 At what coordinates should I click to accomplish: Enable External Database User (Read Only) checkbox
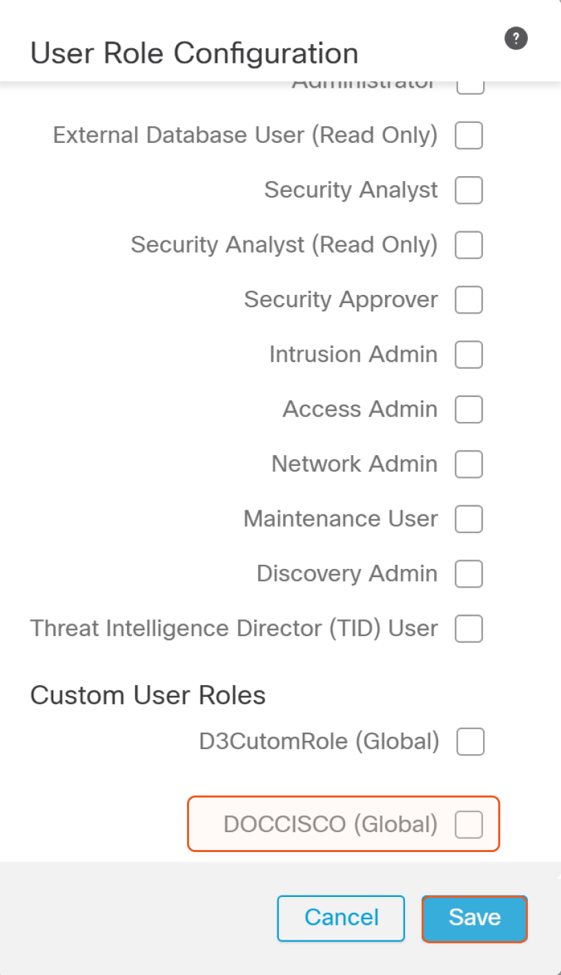pyautogui.click(x=469, y=135)
